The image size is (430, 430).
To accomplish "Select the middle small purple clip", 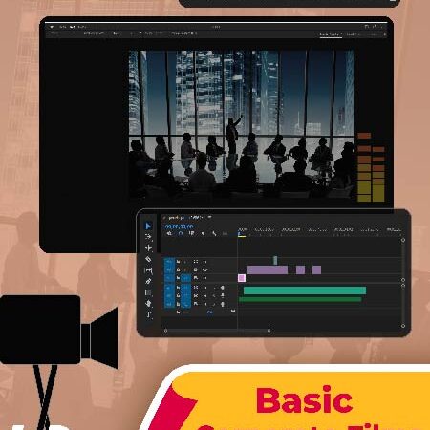I will [300, 270].
